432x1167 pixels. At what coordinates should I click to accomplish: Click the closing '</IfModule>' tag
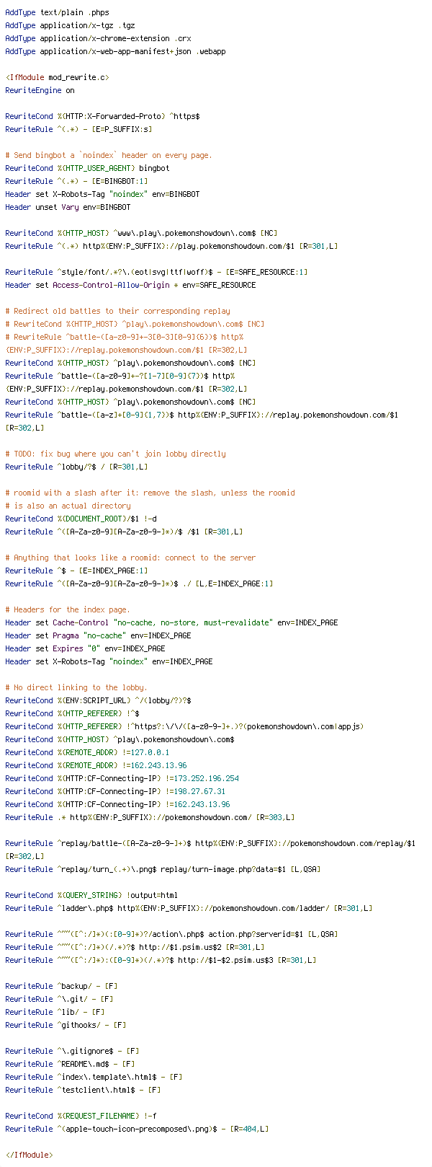(29, 1155)
